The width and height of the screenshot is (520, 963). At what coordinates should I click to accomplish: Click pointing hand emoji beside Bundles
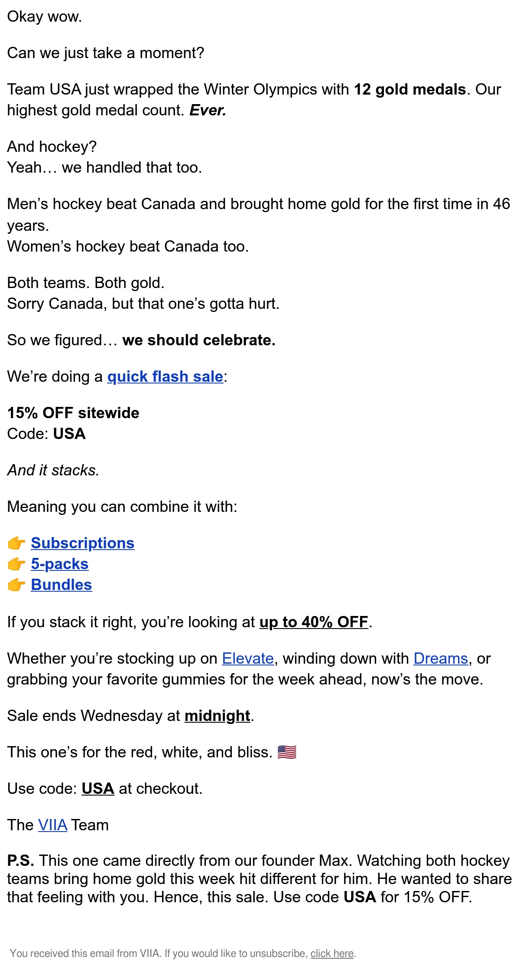point(16,585)
